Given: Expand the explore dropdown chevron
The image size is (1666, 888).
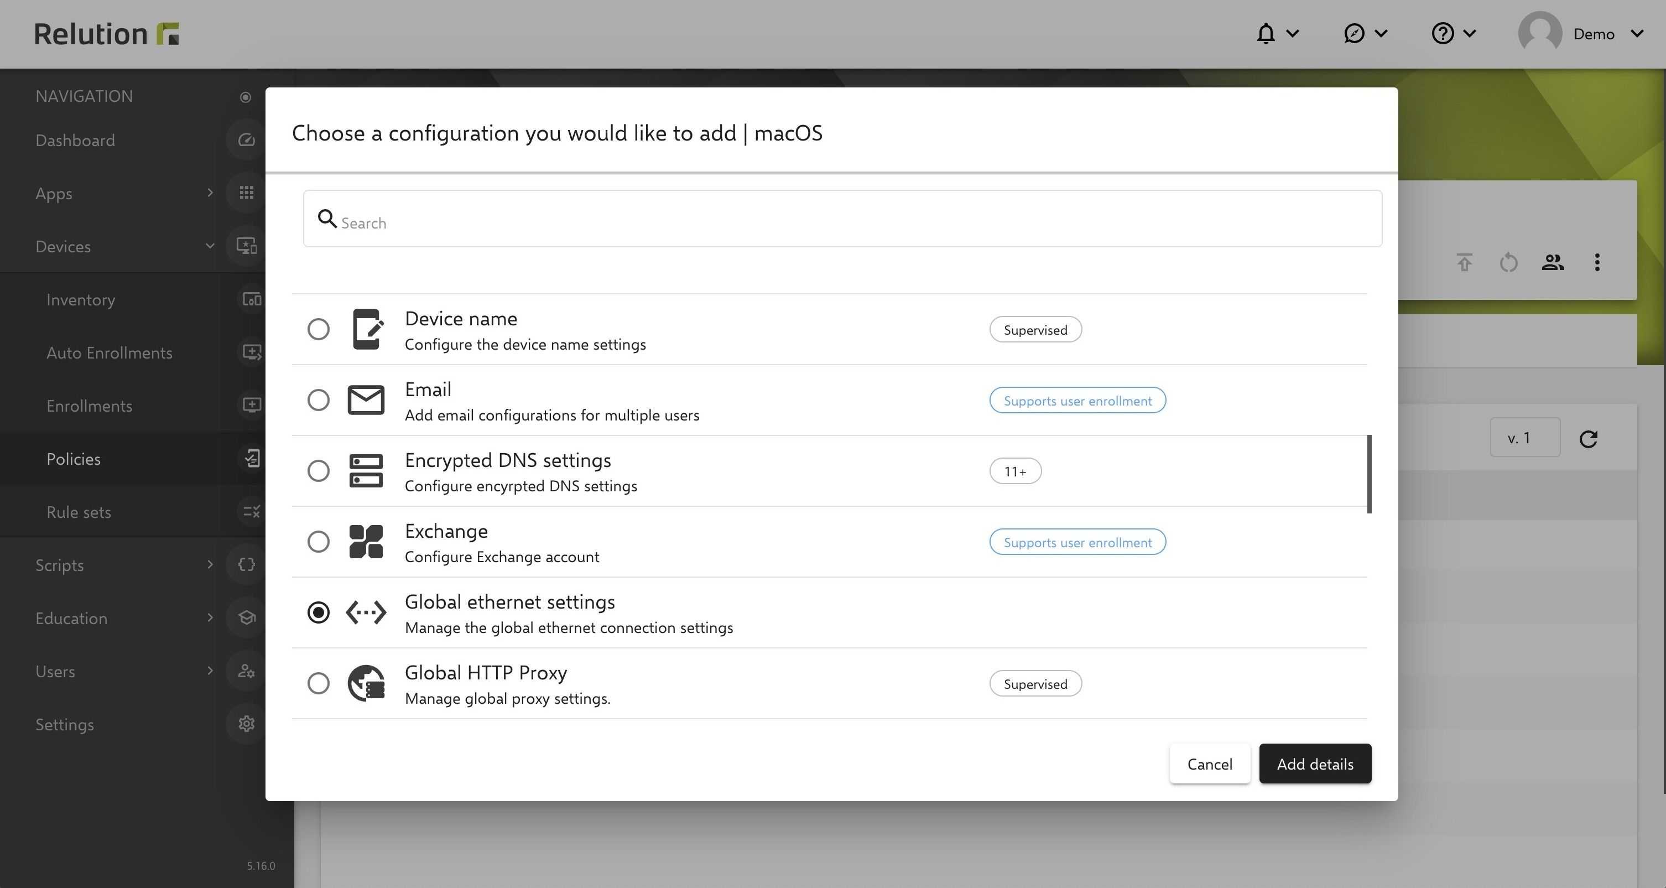Looking at the screenshot, I should pos(1381,34).
